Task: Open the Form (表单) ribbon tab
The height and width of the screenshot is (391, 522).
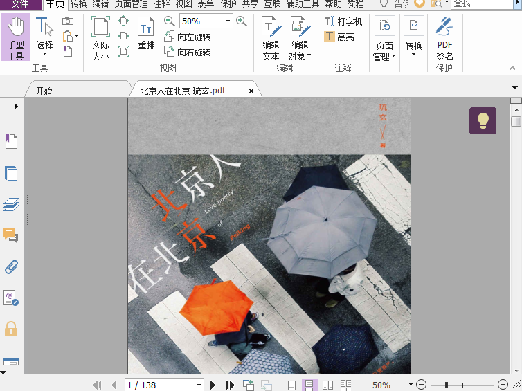Action: coord(206,4)
